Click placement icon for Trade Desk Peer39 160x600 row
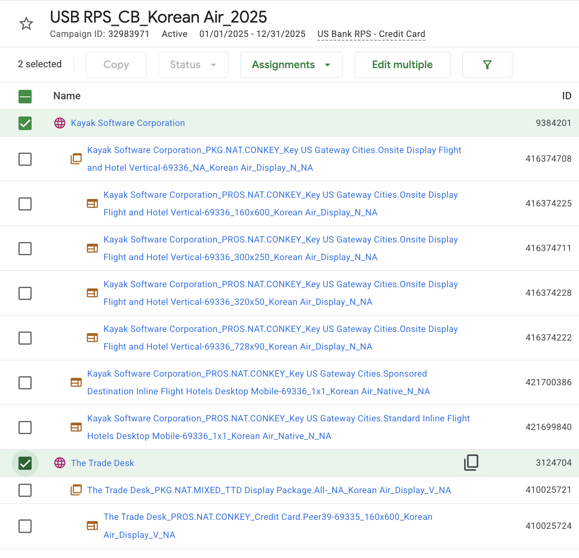 coord(92,526)
